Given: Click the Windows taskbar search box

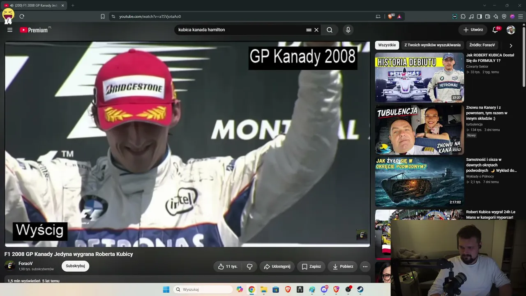Looking at the screenshot, I should (x=203, y=289).
